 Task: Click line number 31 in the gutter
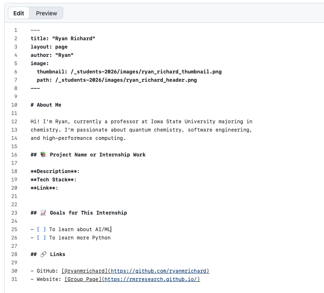15,279
